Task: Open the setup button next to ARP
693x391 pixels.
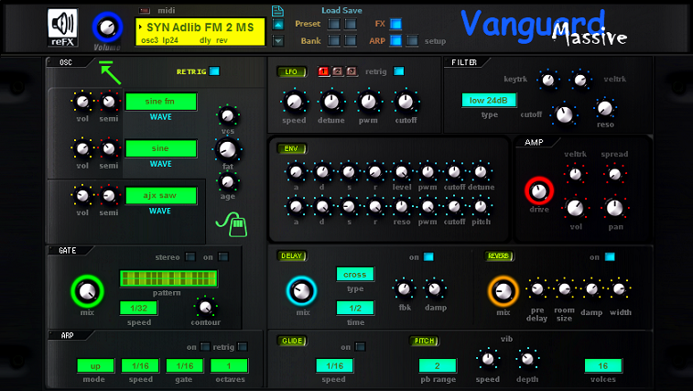Action: point(412,40)
